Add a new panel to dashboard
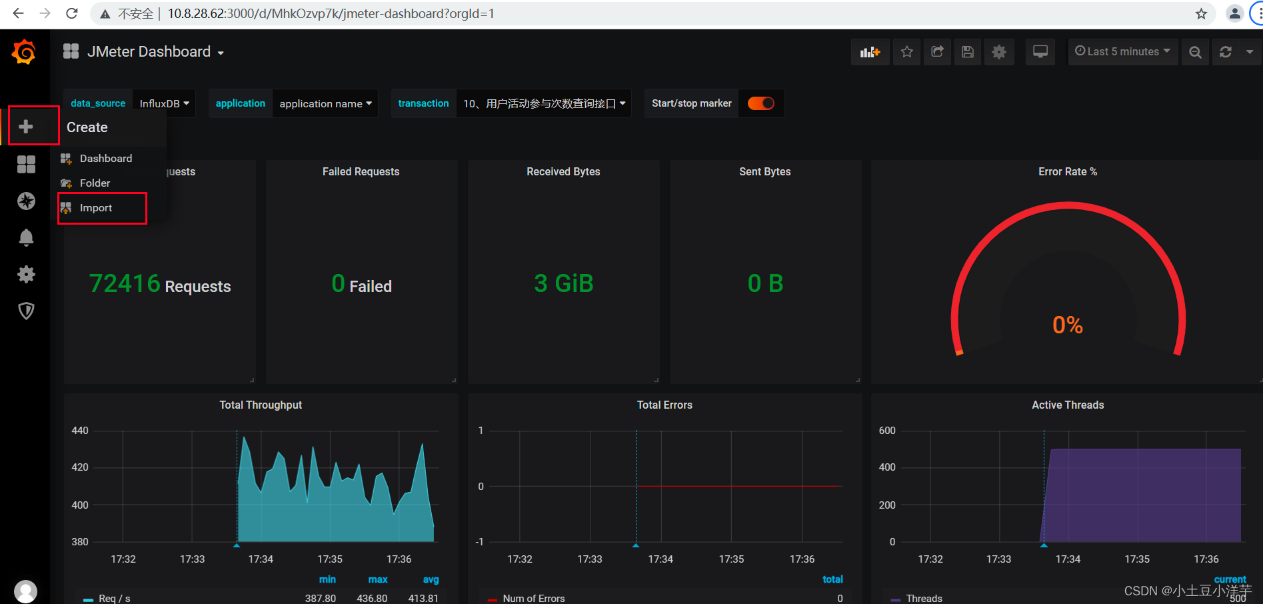 click(x=870, y=52)
